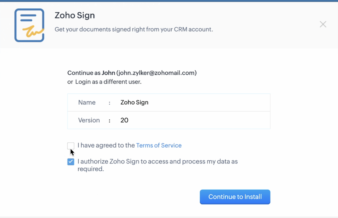Click the Zoho Sign heading title
Screen dimensions: 338x218
pyautogui.click(x=74, y=15)
